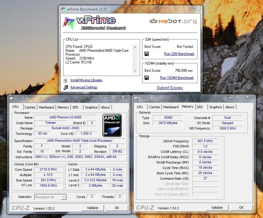The image size is (263, 218).
Task: Click the Bus Speed value 201.0 MHz
Action: (48, 180)
